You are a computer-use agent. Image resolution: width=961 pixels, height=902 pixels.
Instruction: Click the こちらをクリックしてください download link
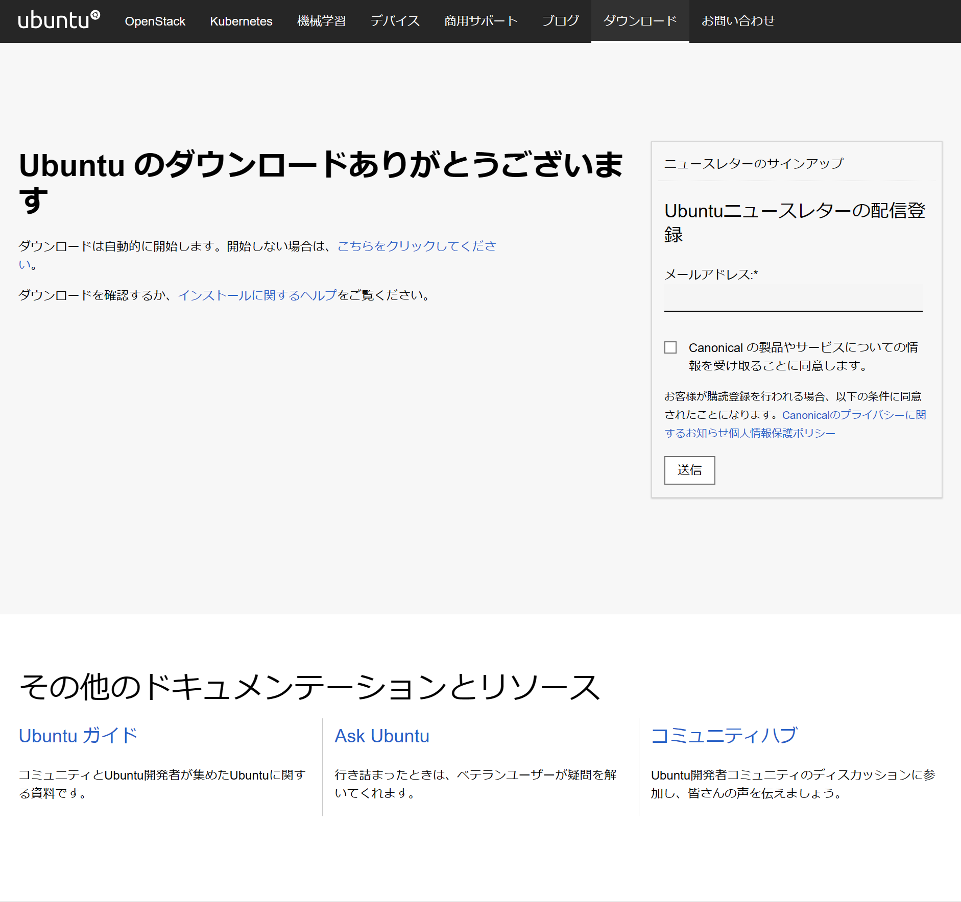point(416,246)
